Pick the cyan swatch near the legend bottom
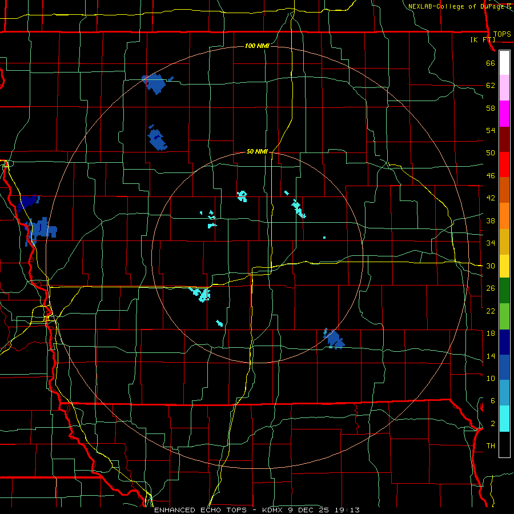The image size is (514, 514). (504, 419)
